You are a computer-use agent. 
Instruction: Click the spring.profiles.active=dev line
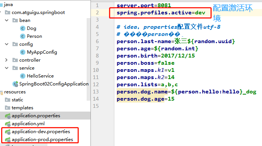click(161, 13)
